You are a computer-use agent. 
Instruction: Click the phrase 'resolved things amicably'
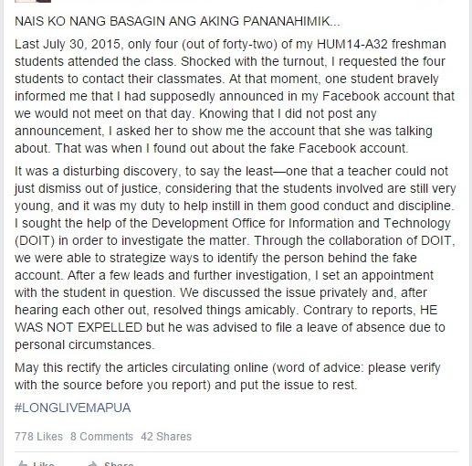click(x=225, y=310)
